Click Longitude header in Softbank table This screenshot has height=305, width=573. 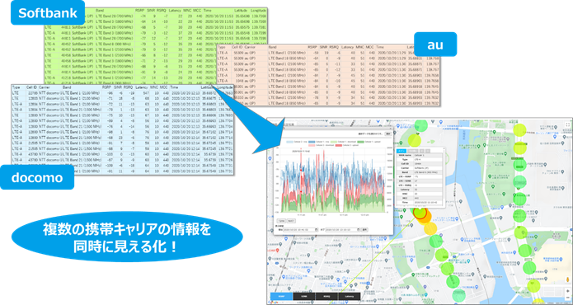pyautogui.click(x=258, y=11)
